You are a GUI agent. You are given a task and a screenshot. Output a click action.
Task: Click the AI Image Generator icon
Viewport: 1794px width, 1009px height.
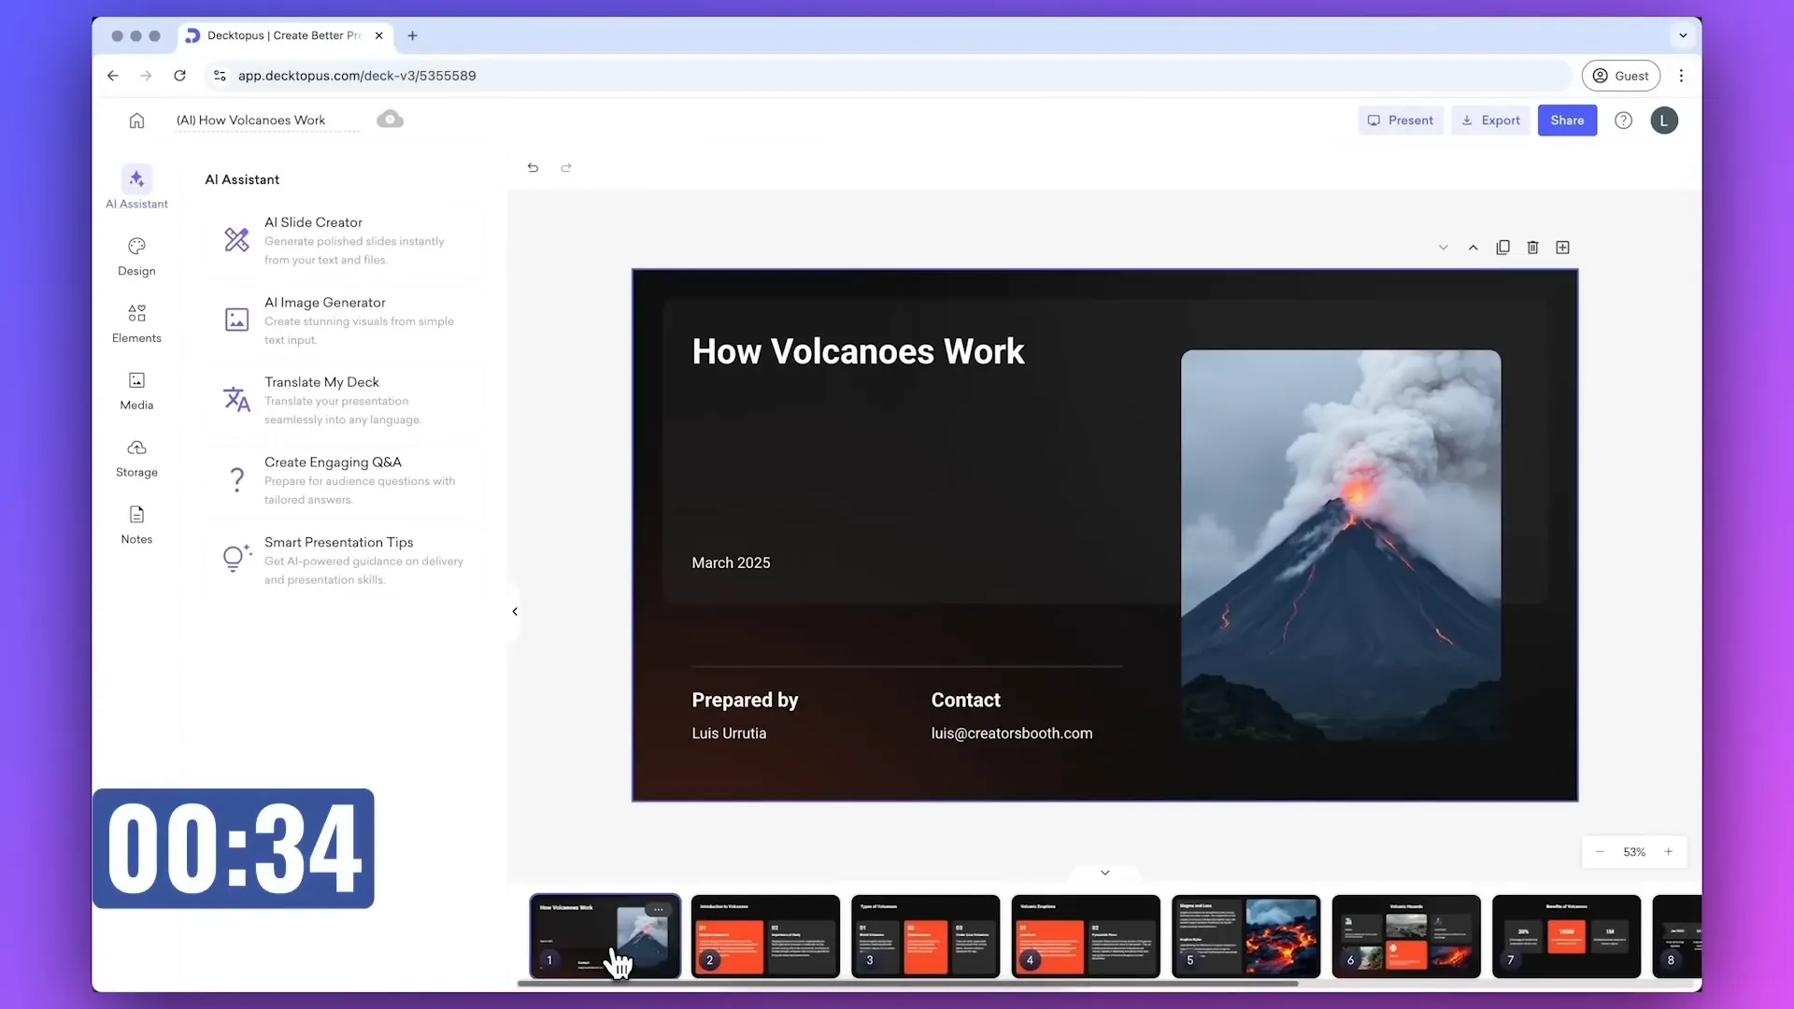pos(236,320)
